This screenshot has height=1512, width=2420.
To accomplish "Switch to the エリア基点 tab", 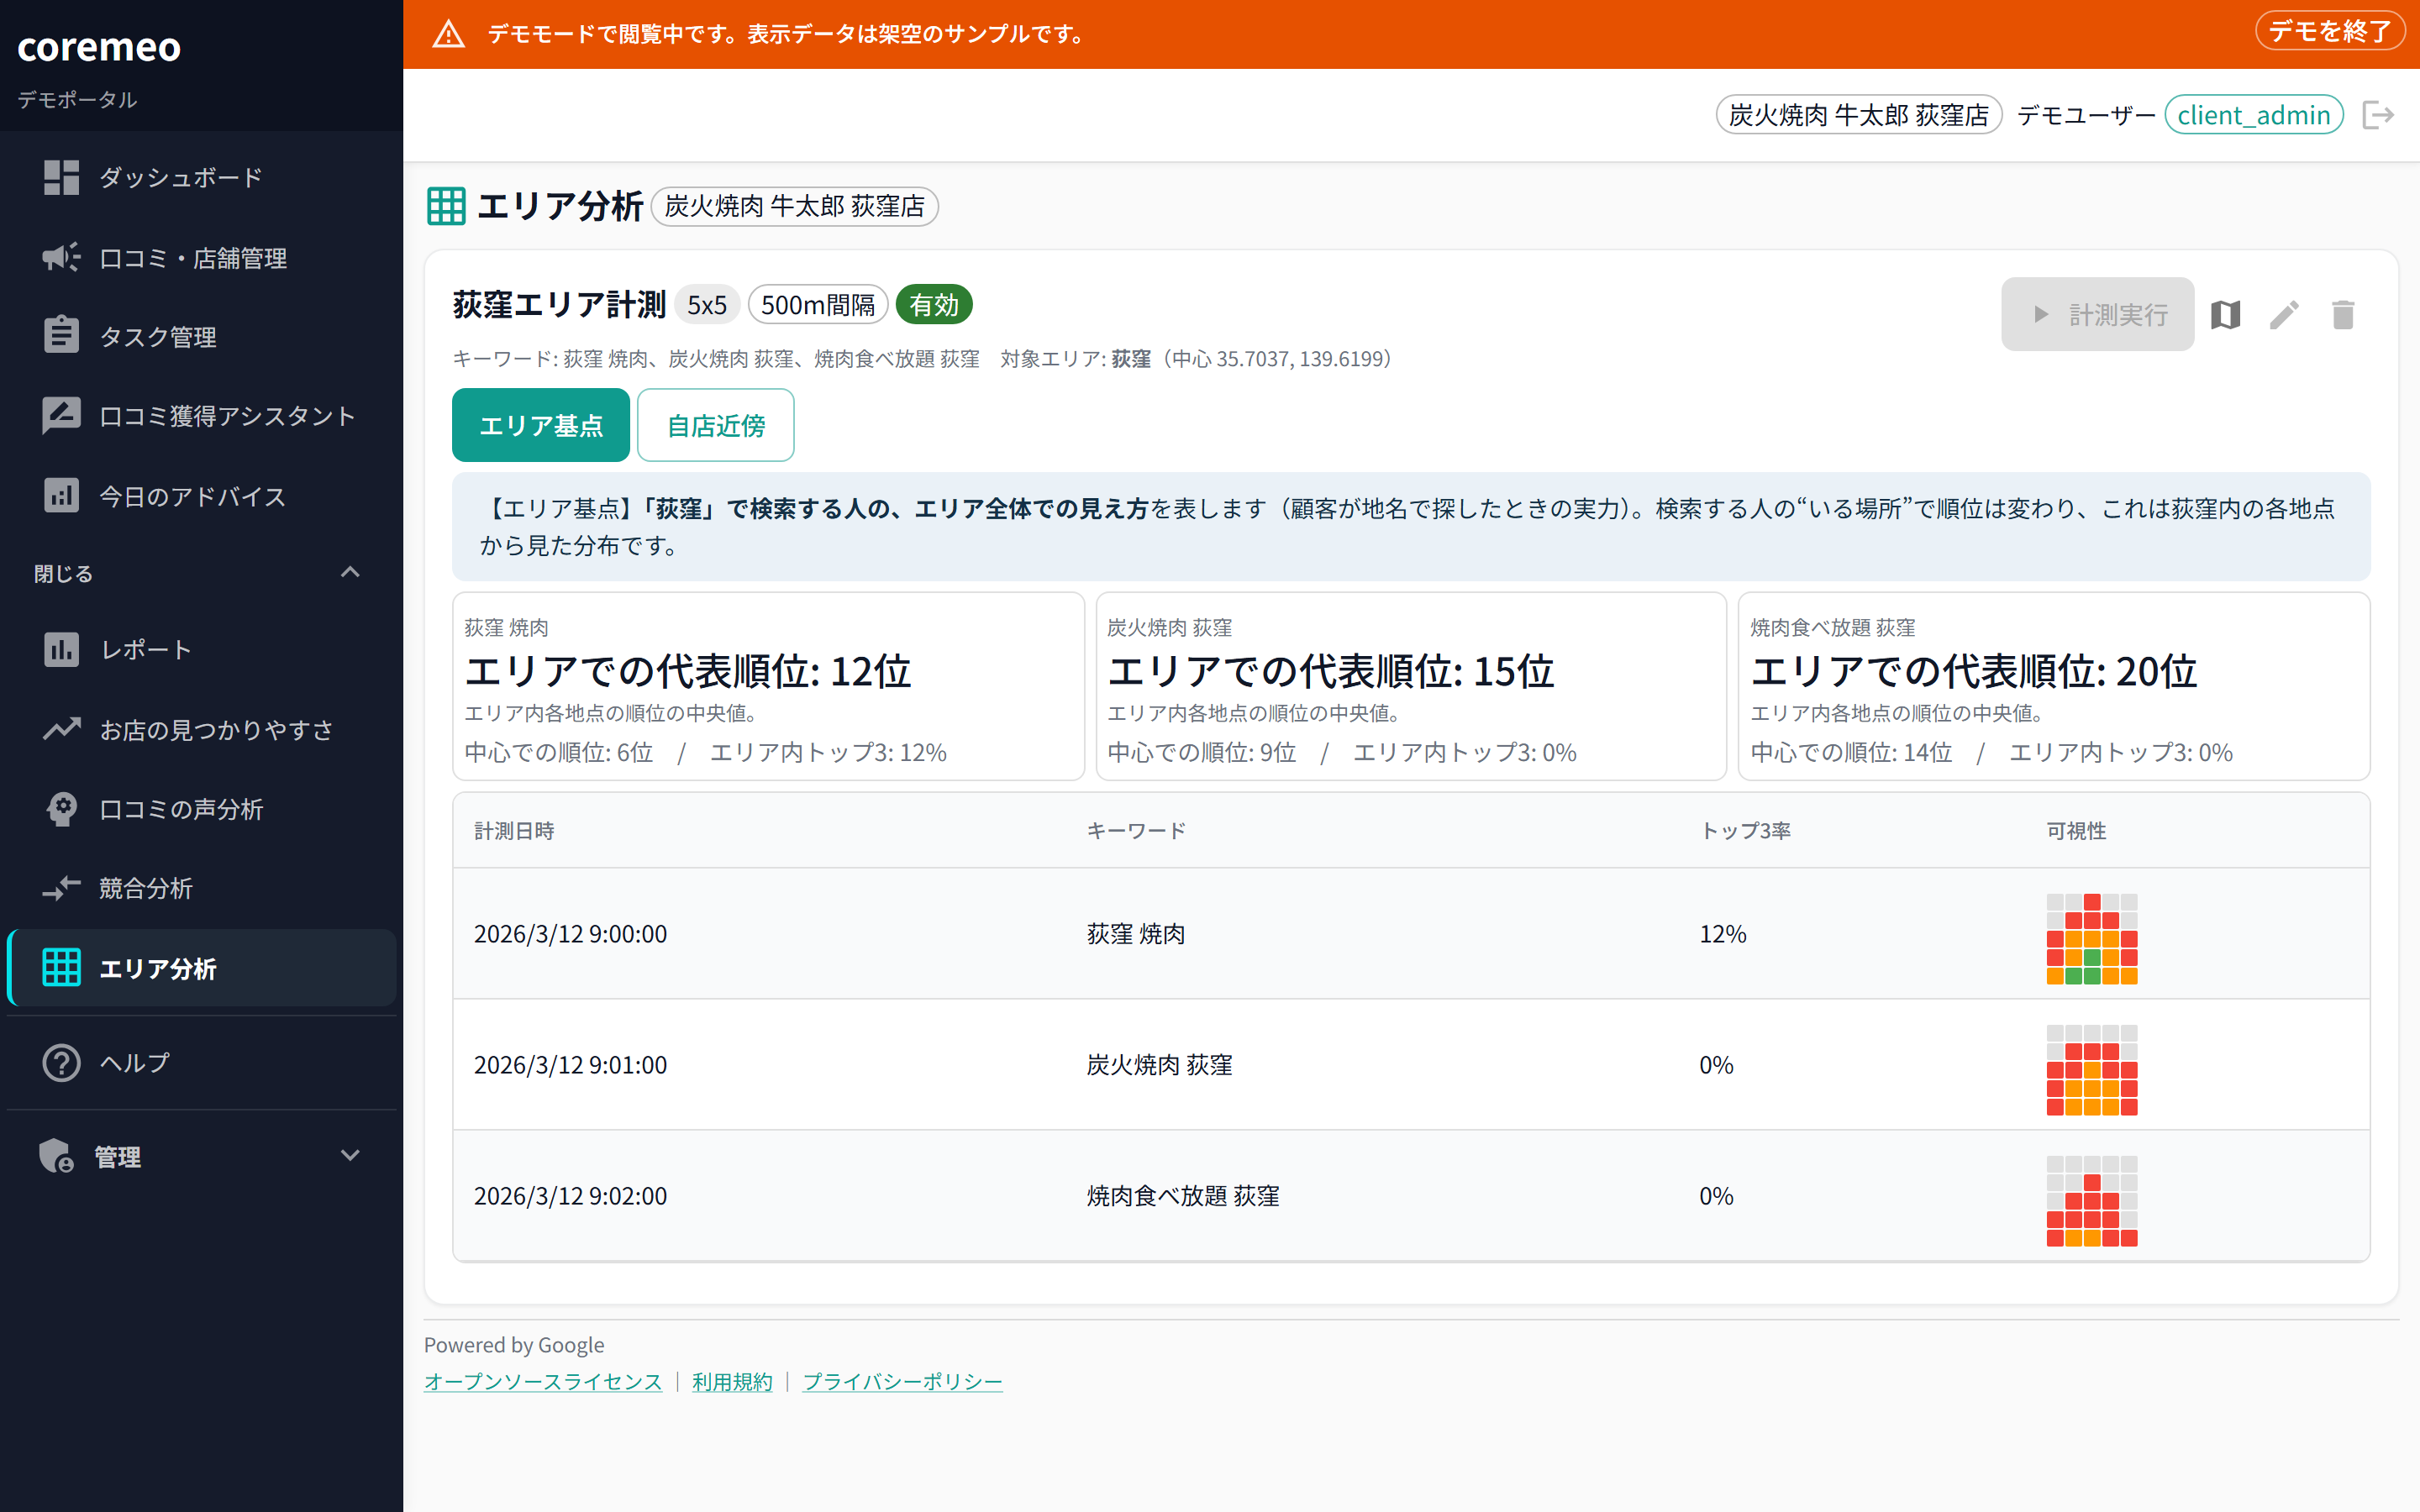I will coord(541,425).
